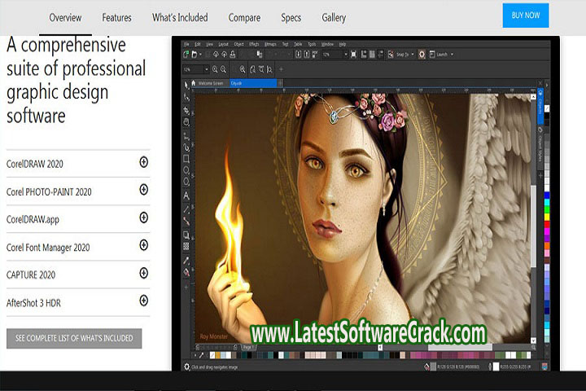The width and height of the screenshot is (586, 391).
Task: Open the zoom level dropdown in property bar
Action: tap(206, 69)
